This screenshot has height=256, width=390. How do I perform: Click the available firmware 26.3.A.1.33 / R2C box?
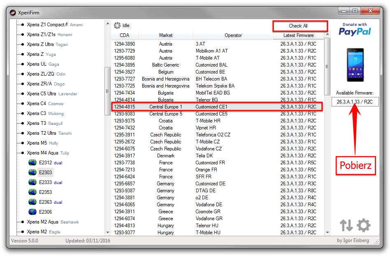(x=355, y=101)
